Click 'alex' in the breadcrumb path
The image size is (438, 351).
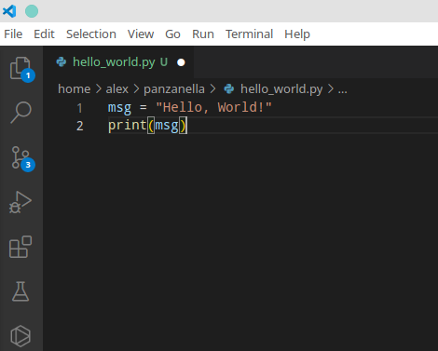[117, 89]
